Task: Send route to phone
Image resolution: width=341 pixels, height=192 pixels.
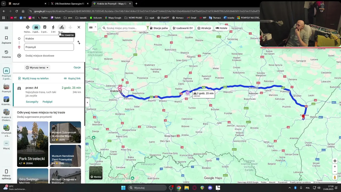Action: [33, 78]
